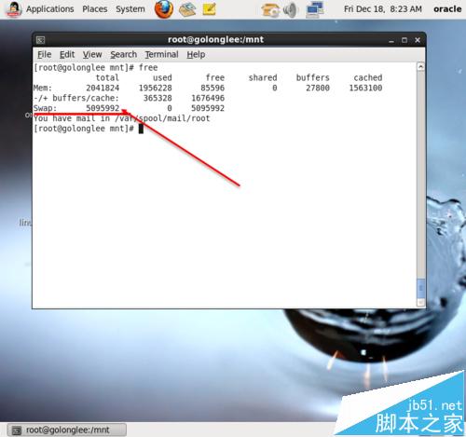Screen dimensions: 466x437
Task: Open the volume speaker icon
Action: click(x=290, y=9)
